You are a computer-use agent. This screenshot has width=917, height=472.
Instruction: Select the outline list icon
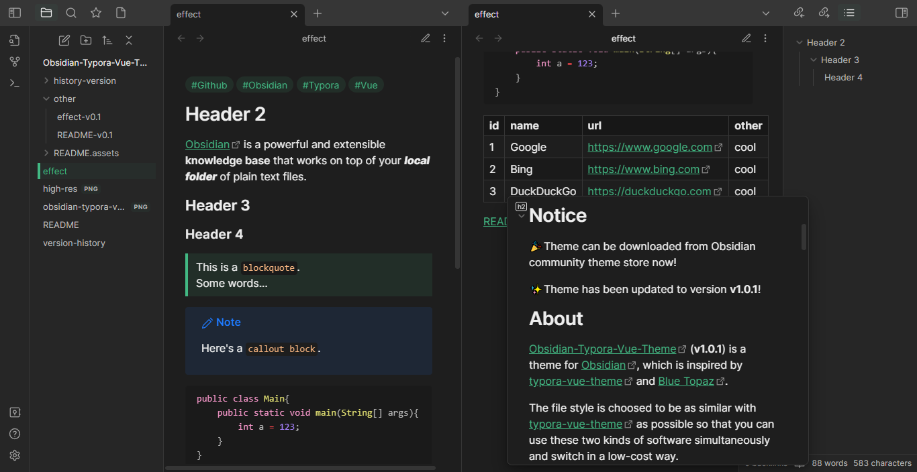pyautogui.click(x=849, y=13)
